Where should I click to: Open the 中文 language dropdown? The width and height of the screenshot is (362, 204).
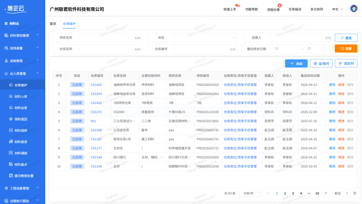tap(338, 9)
